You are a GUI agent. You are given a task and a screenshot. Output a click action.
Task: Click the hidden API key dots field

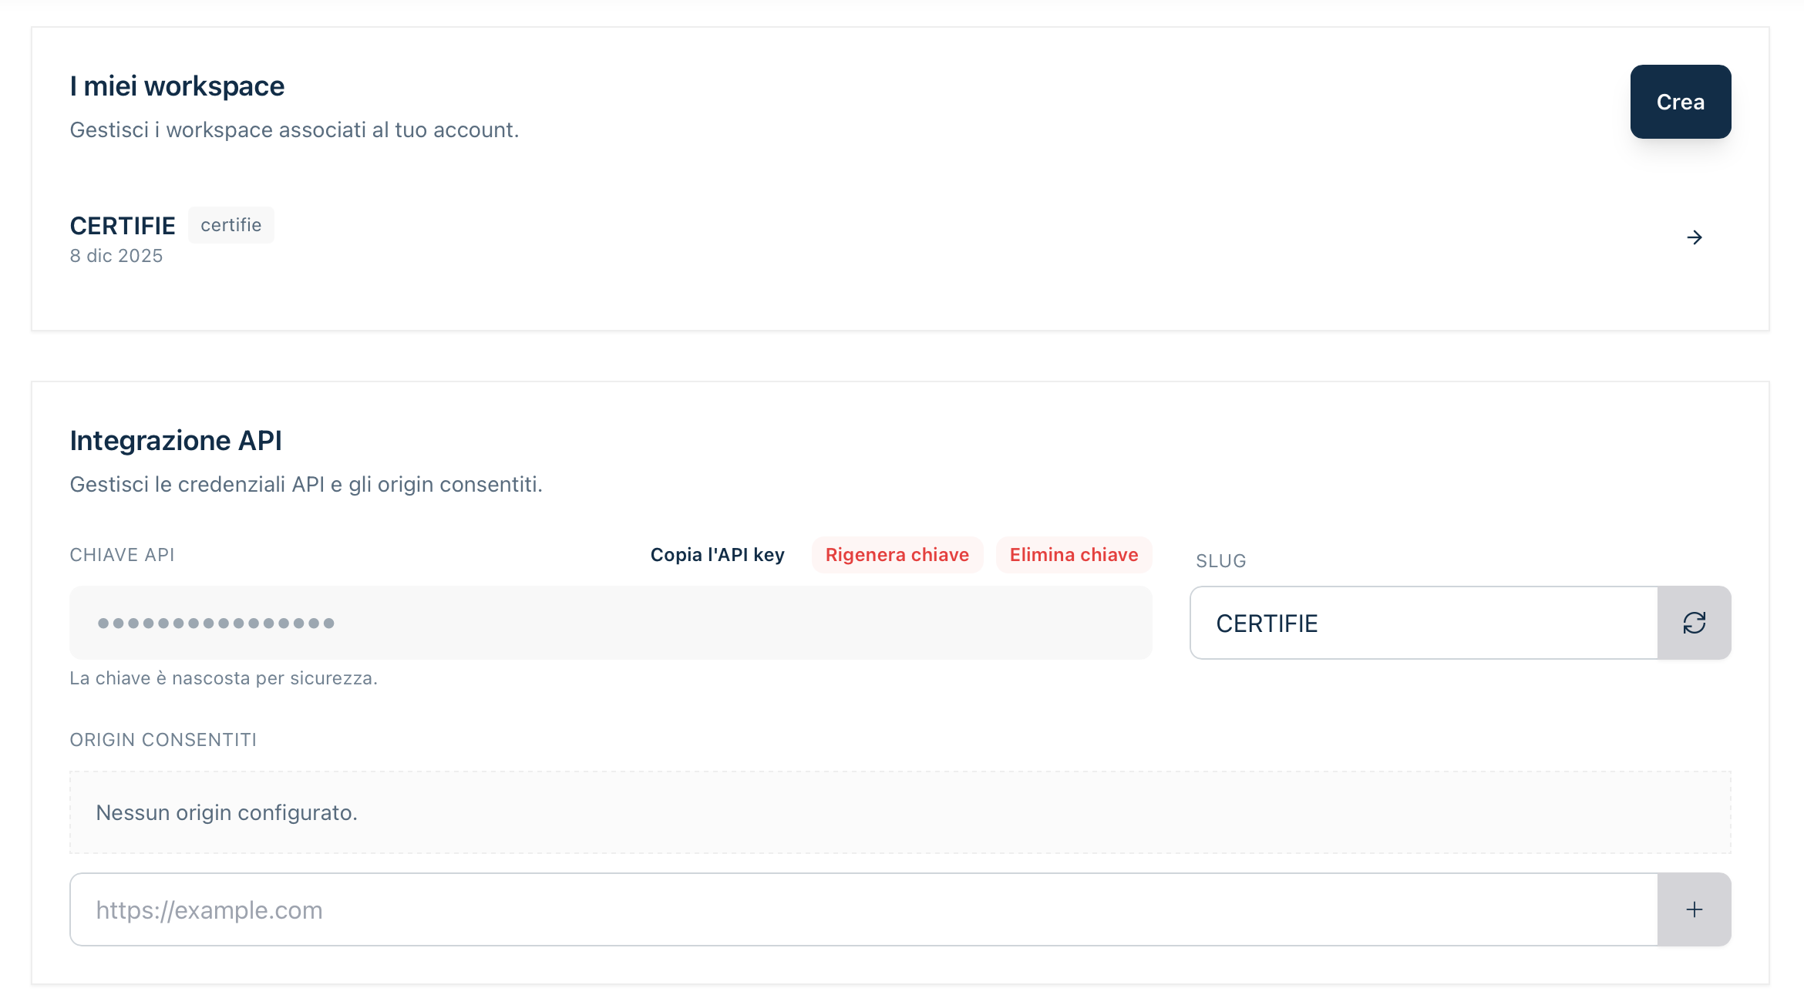pyautogui.click(x=611, y=623)
